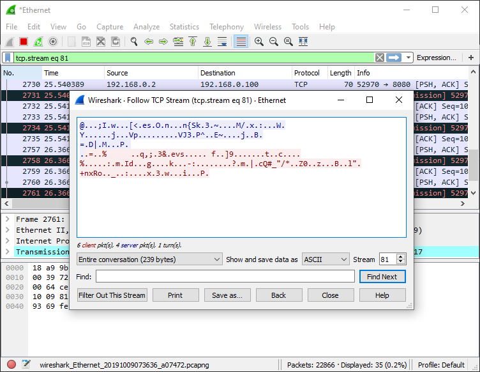Click Profile: Default in status bar
Image resolution: width=480 pixels, height=372 pixels.
coord(441,365)
